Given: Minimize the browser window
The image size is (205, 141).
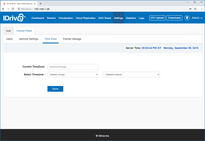Looking at the screenshot, I should point(188,2).
